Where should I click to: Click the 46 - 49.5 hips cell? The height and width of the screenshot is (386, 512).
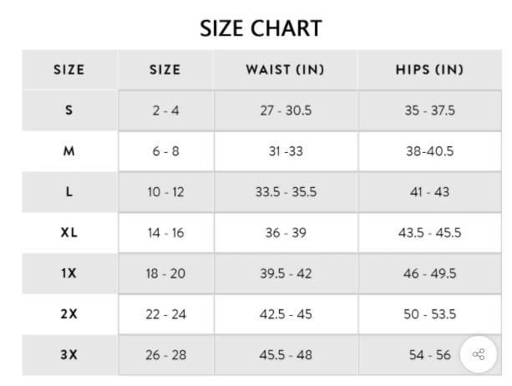(429, 273)
